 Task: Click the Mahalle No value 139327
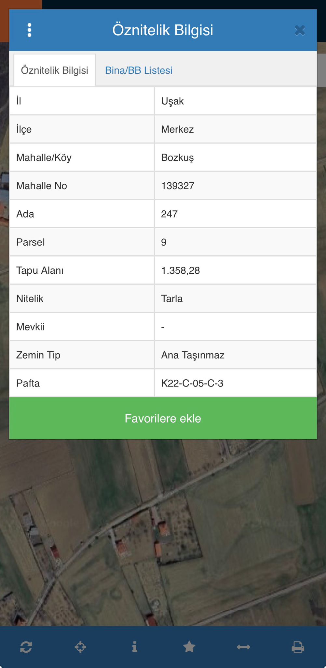coord(178,186)
